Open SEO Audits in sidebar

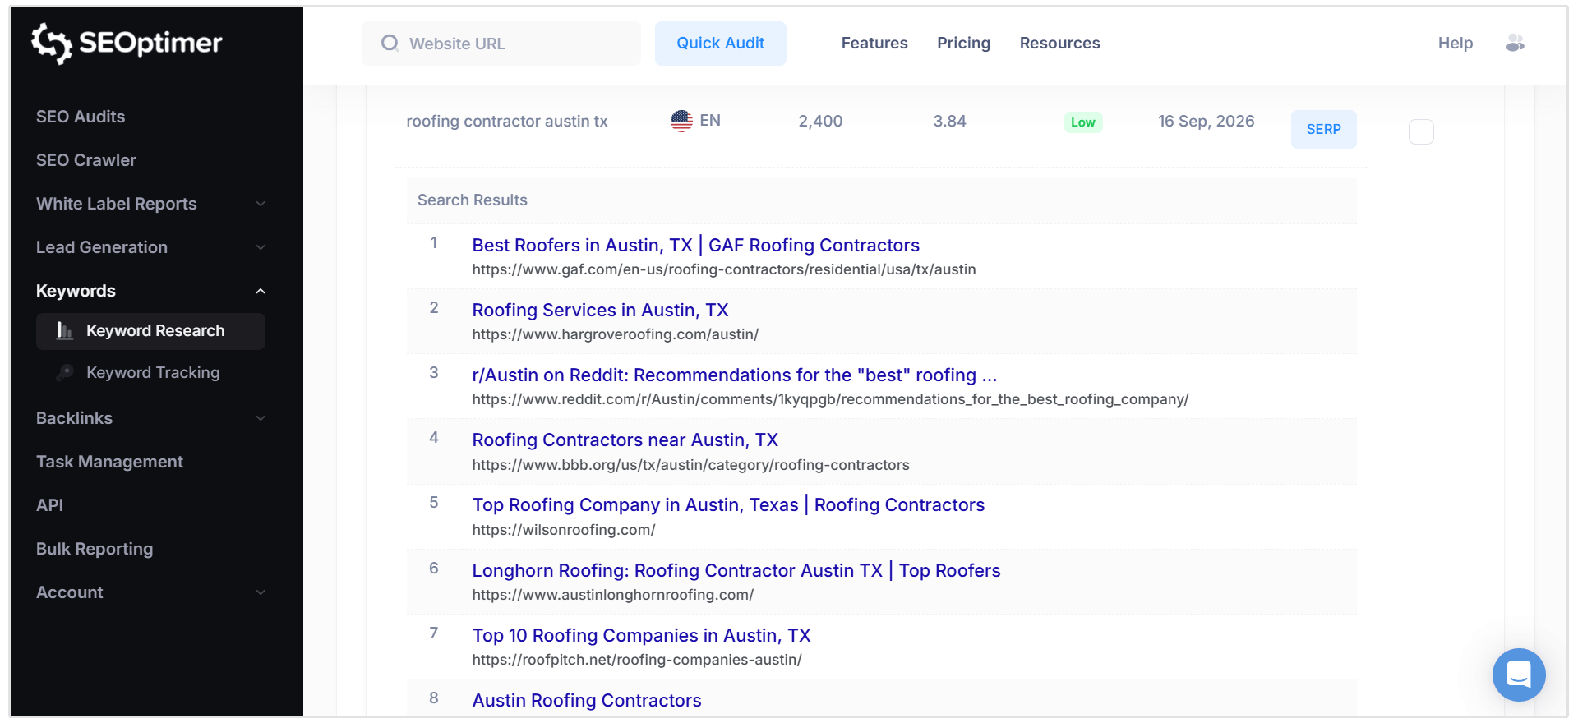(81, 117)
